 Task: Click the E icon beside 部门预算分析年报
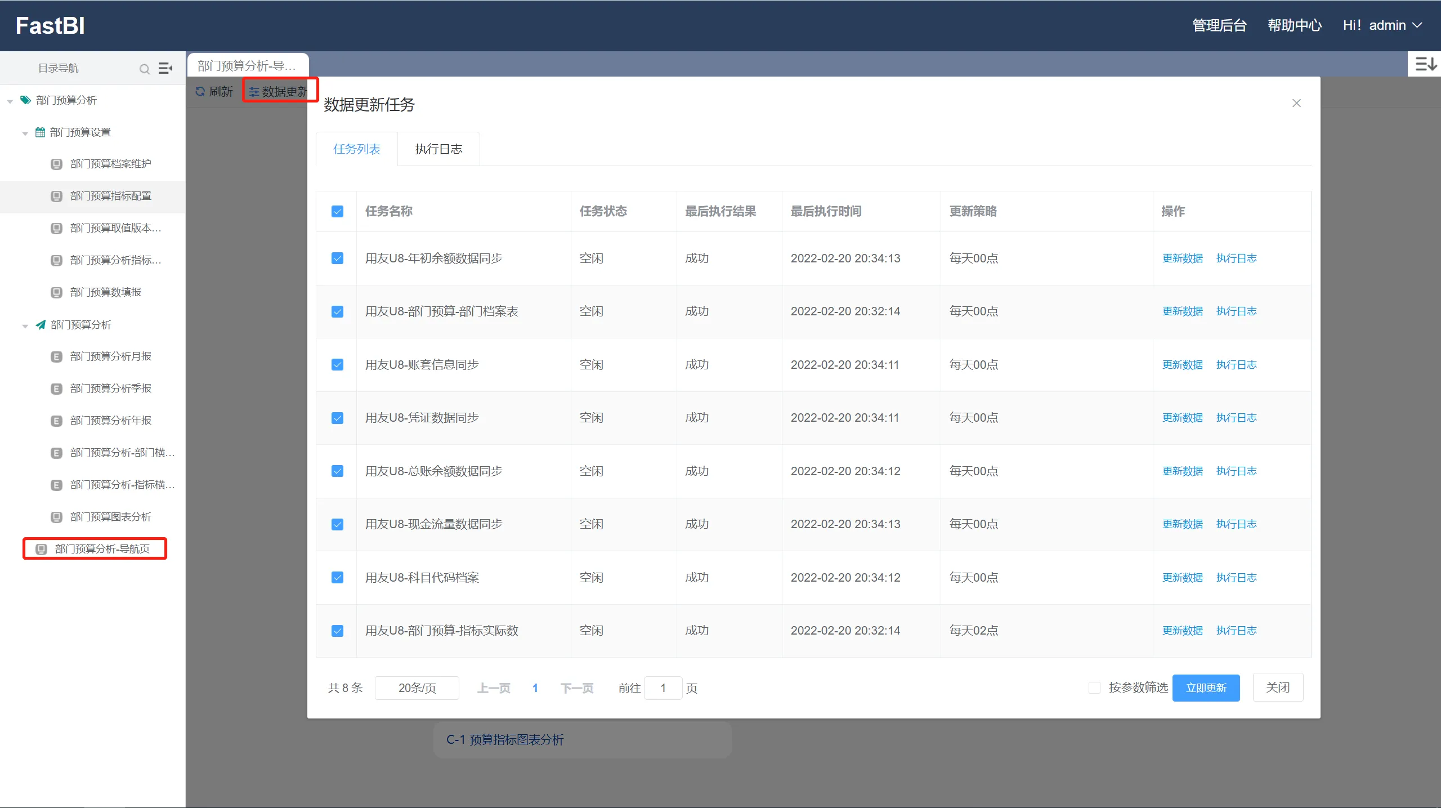pos(56,421)
